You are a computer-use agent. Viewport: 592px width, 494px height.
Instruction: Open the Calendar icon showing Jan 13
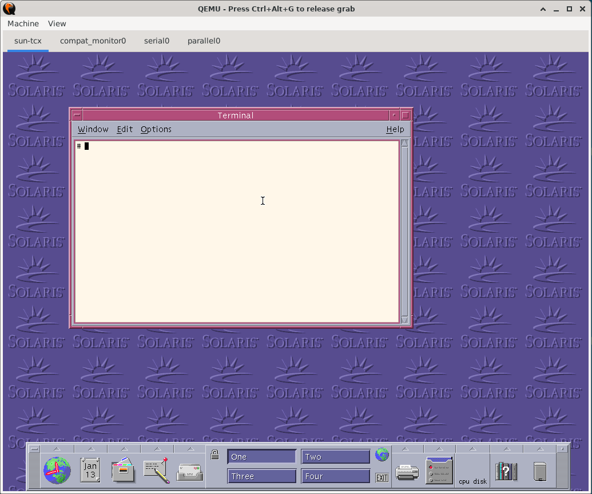90,471
